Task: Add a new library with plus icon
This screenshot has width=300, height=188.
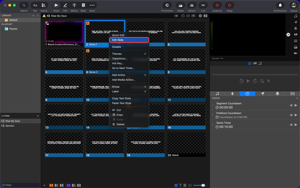Action: [33, 16]
